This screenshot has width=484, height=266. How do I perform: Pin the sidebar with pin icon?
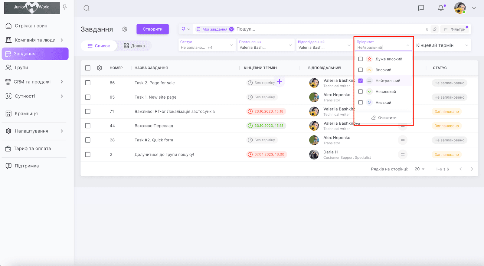[65, 7]
